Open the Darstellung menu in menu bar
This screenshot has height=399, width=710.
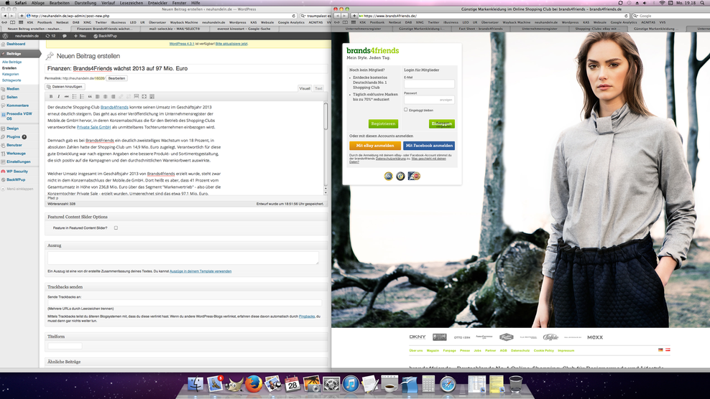click(85, 3)
